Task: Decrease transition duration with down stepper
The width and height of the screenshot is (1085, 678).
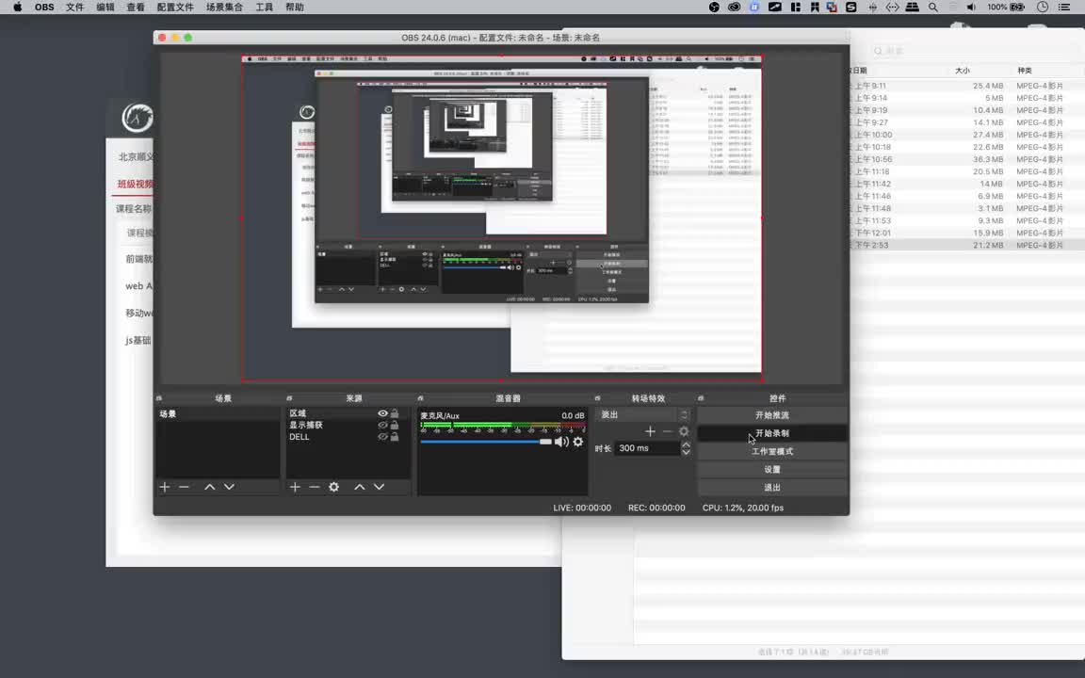Action: (686, 452)
